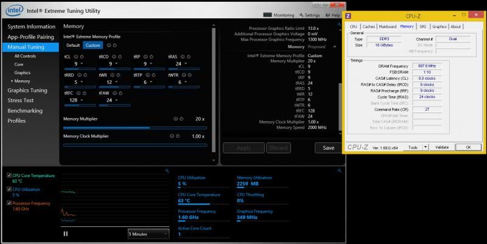Image resolution: width=487 pixels, height=244 pixels.
Task: Open Benchmarking section
Action: pos(25,111)
